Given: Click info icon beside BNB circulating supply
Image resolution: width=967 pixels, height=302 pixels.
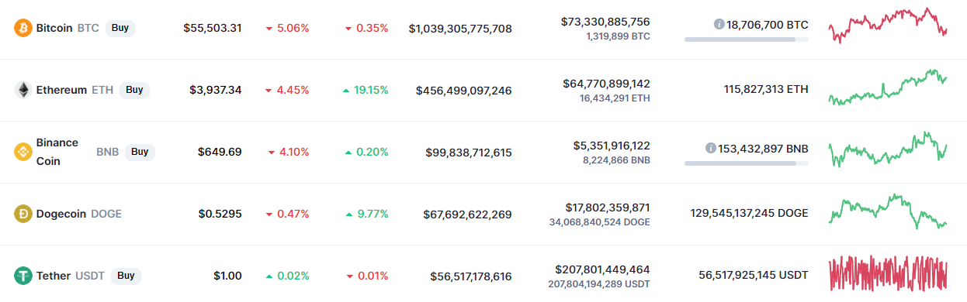Looking at the screenshot, I should tap(710, 148).
